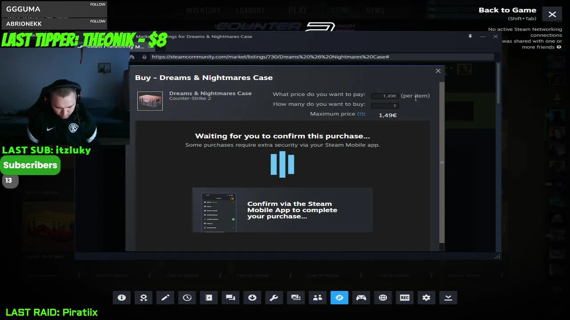Click the '1,49€' maximum price value
The width and height of the screenshot is (570, 320).
387,115
